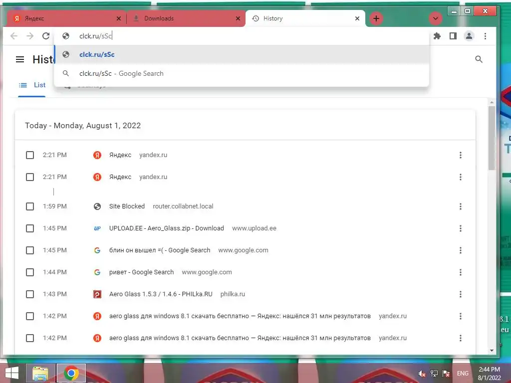Close the Яндекс tab
Viewport: 511px width, 383px height.
click(119, 18)
